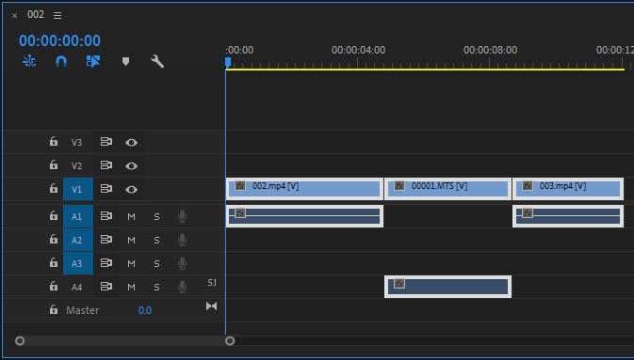Select the 002 sequence tab
Image resolution: width=634 pixels, height=360 pixels.
tap(36, 14)
